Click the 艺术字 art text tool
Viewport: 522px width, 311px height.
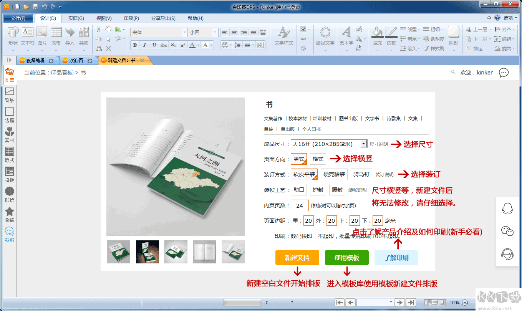click(346, 36)
